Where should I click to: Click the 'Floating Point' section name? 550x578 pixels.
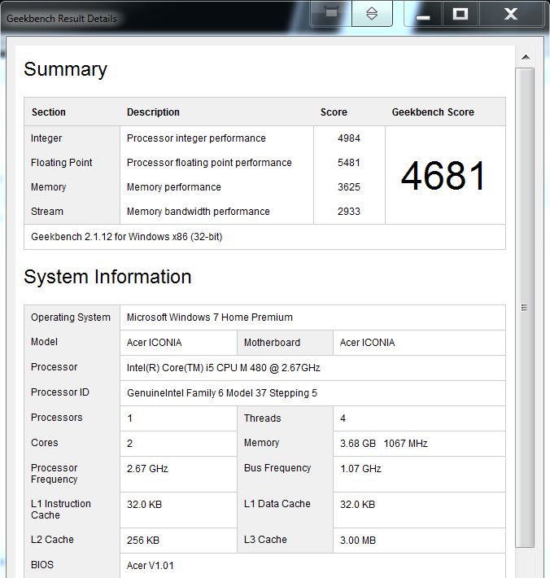point(62,163)
